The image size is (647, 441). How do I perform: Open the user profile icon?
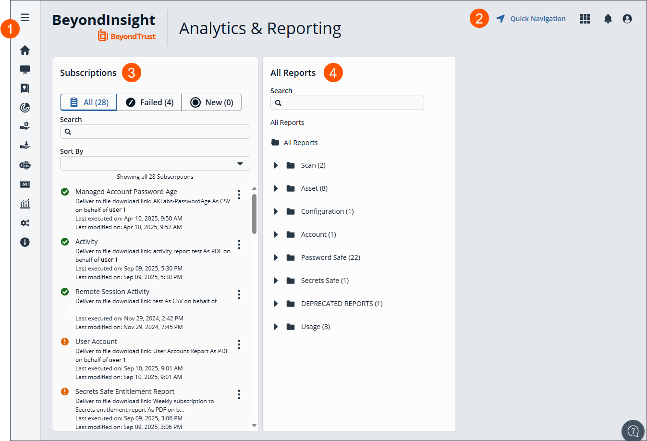627,19
